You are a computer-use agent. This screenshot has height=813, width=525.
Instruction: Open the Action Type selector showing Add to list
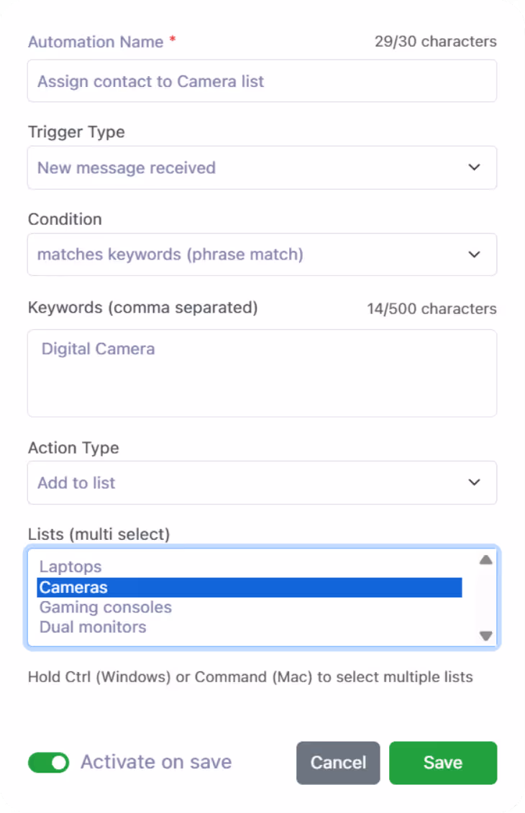262,483
